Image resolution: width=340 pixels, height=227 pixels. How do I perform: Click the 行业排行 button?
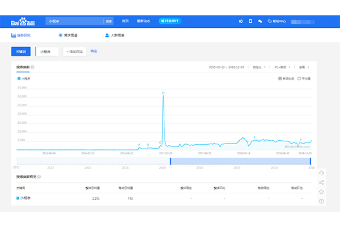(170, 22)
